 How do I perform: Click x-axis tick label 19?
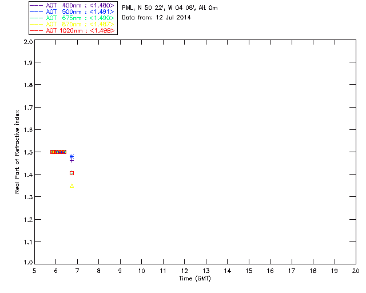[x=335, y=271]
